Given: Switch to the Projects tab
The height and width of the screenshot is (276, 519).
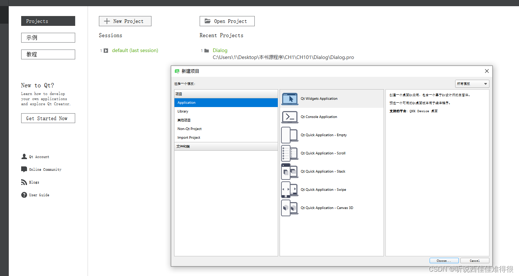Looking at the screenshot, I should pos(48,21).
